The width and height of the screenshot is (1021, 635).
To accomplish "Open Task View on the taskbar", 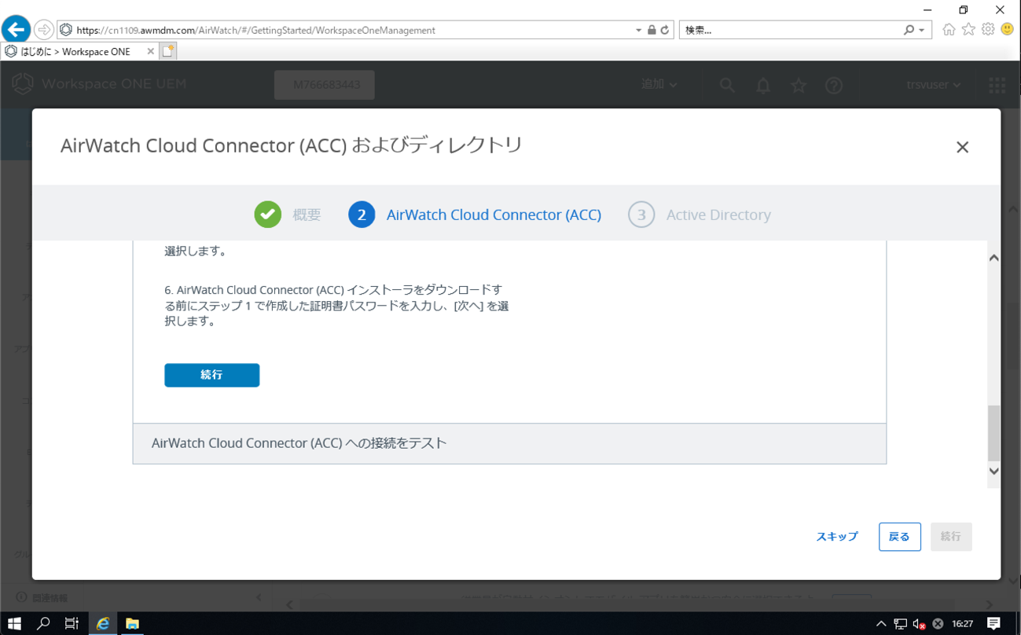I will tap(72, 623).
